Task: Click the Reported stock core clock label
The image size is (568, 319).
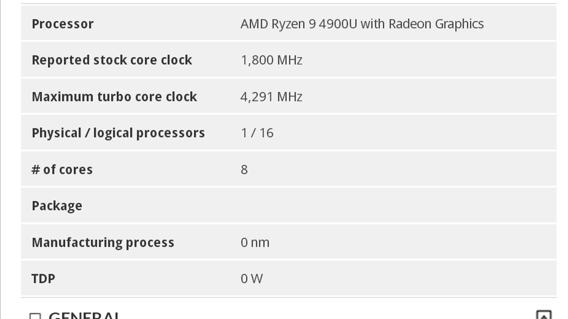Action: 112,60
